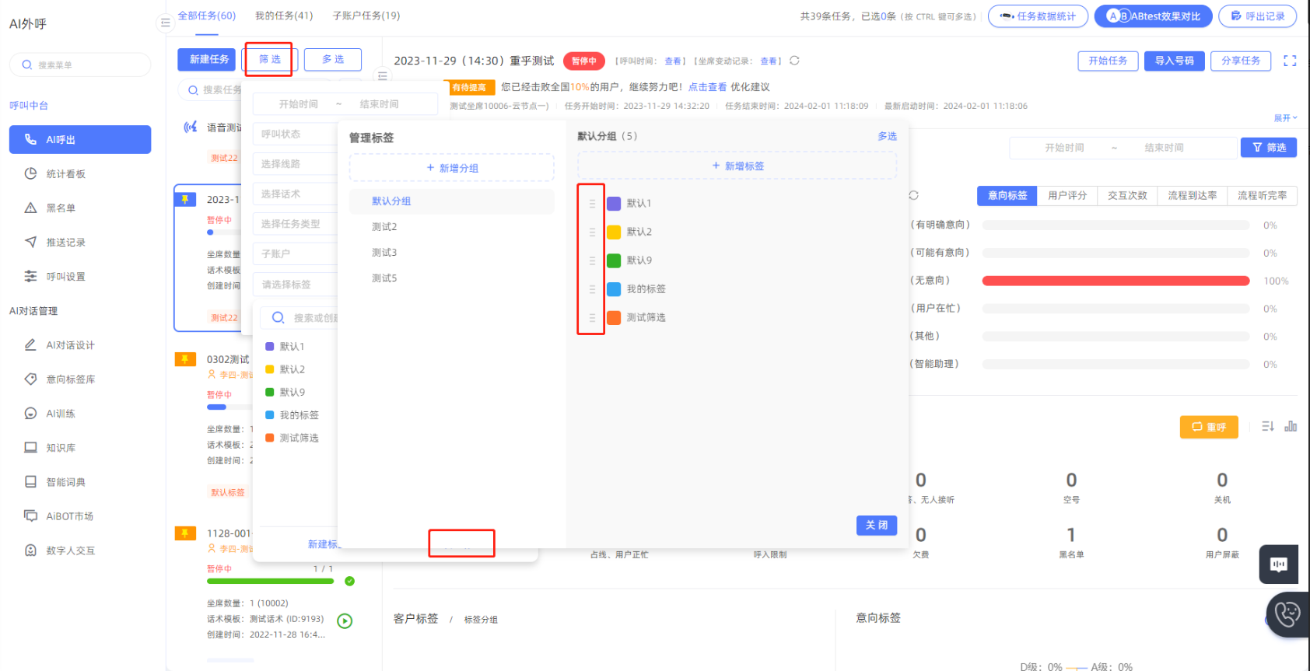This screenshot has height=671, width=1310.
Task: Click the 搜索菜单 search field
Action: [x=80, y=65]
